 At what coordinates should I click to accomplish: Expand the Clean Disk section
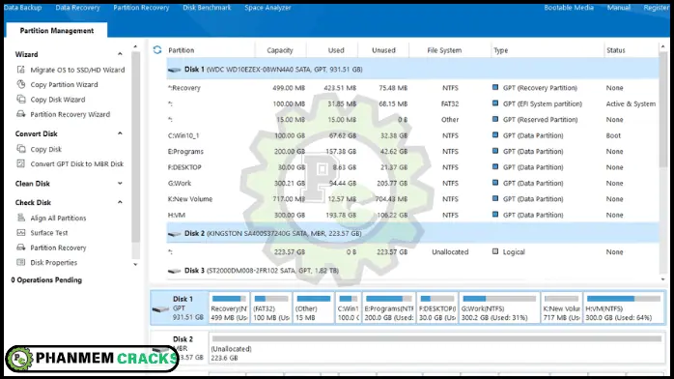click(x=120, y=184)
